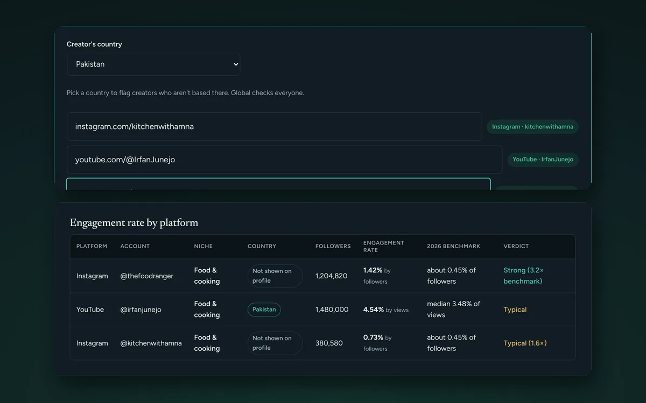
Task: Click the Verdict column header
Action: (x=516, y=246)
